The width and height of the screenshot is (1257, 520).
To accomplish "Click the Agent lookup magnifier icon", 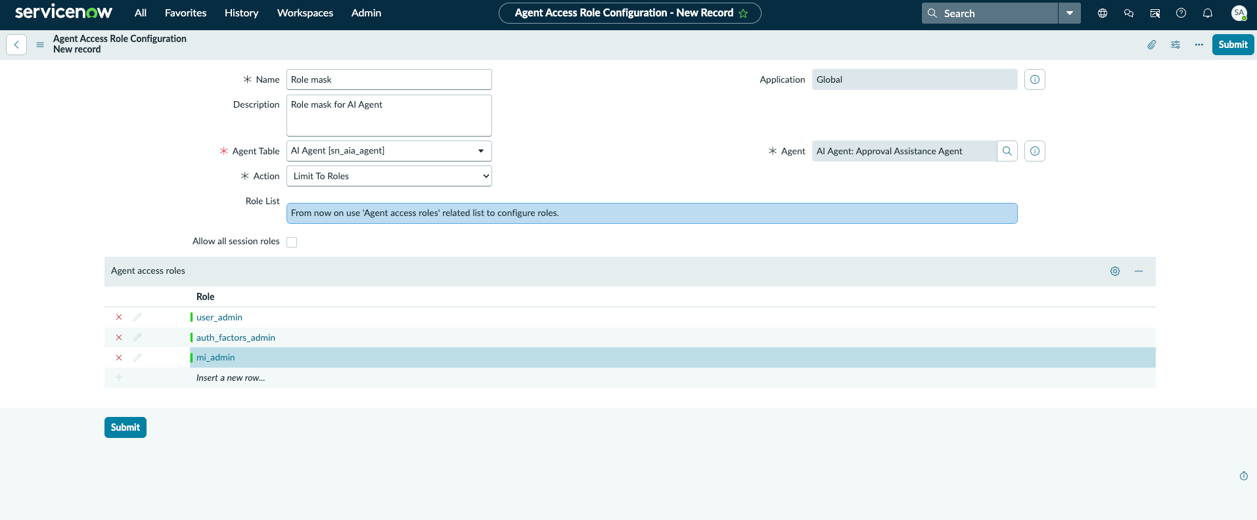I will point(1007,151).
